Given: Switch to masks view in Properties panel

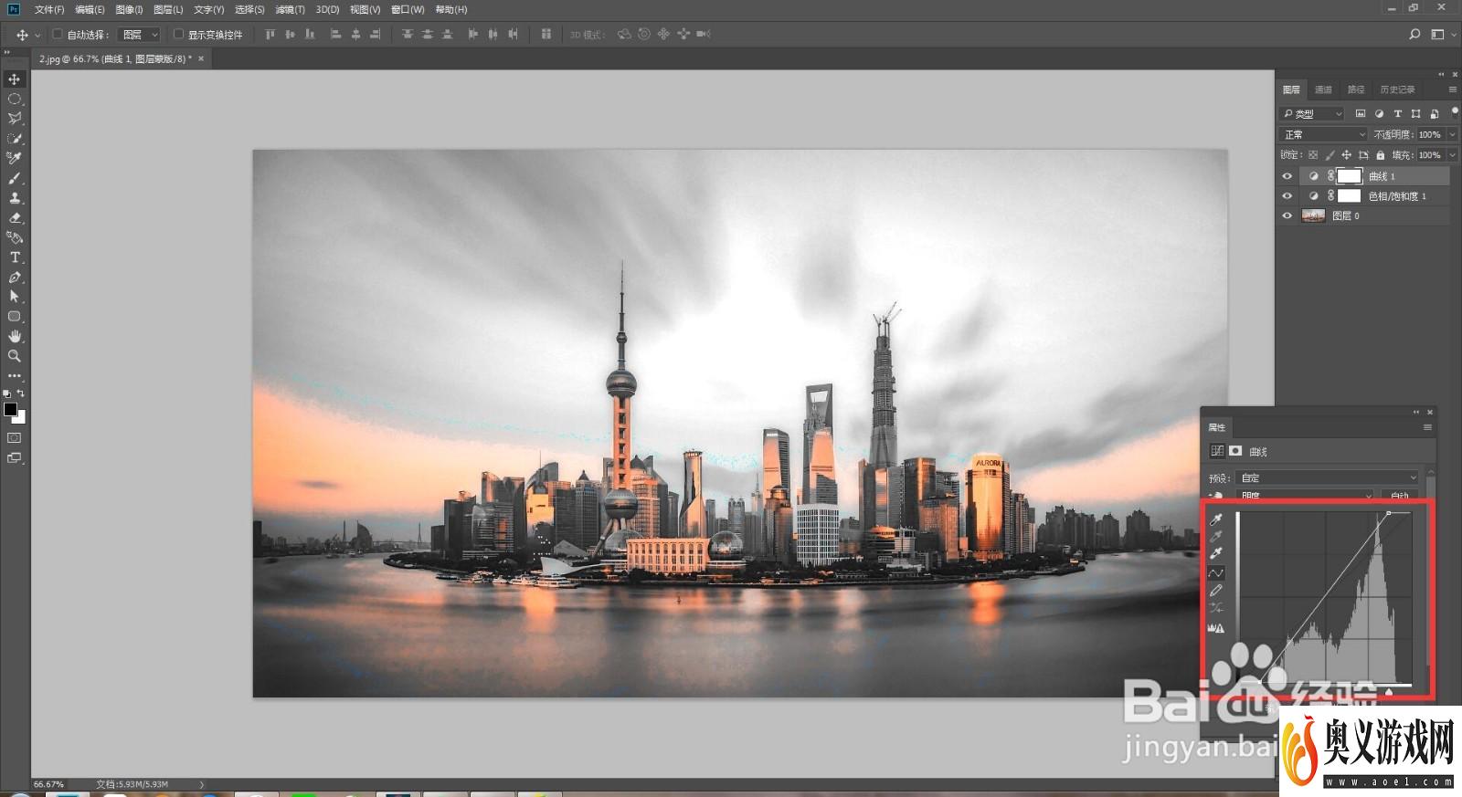Looking at the screenshot, I should coord(1235,451).
